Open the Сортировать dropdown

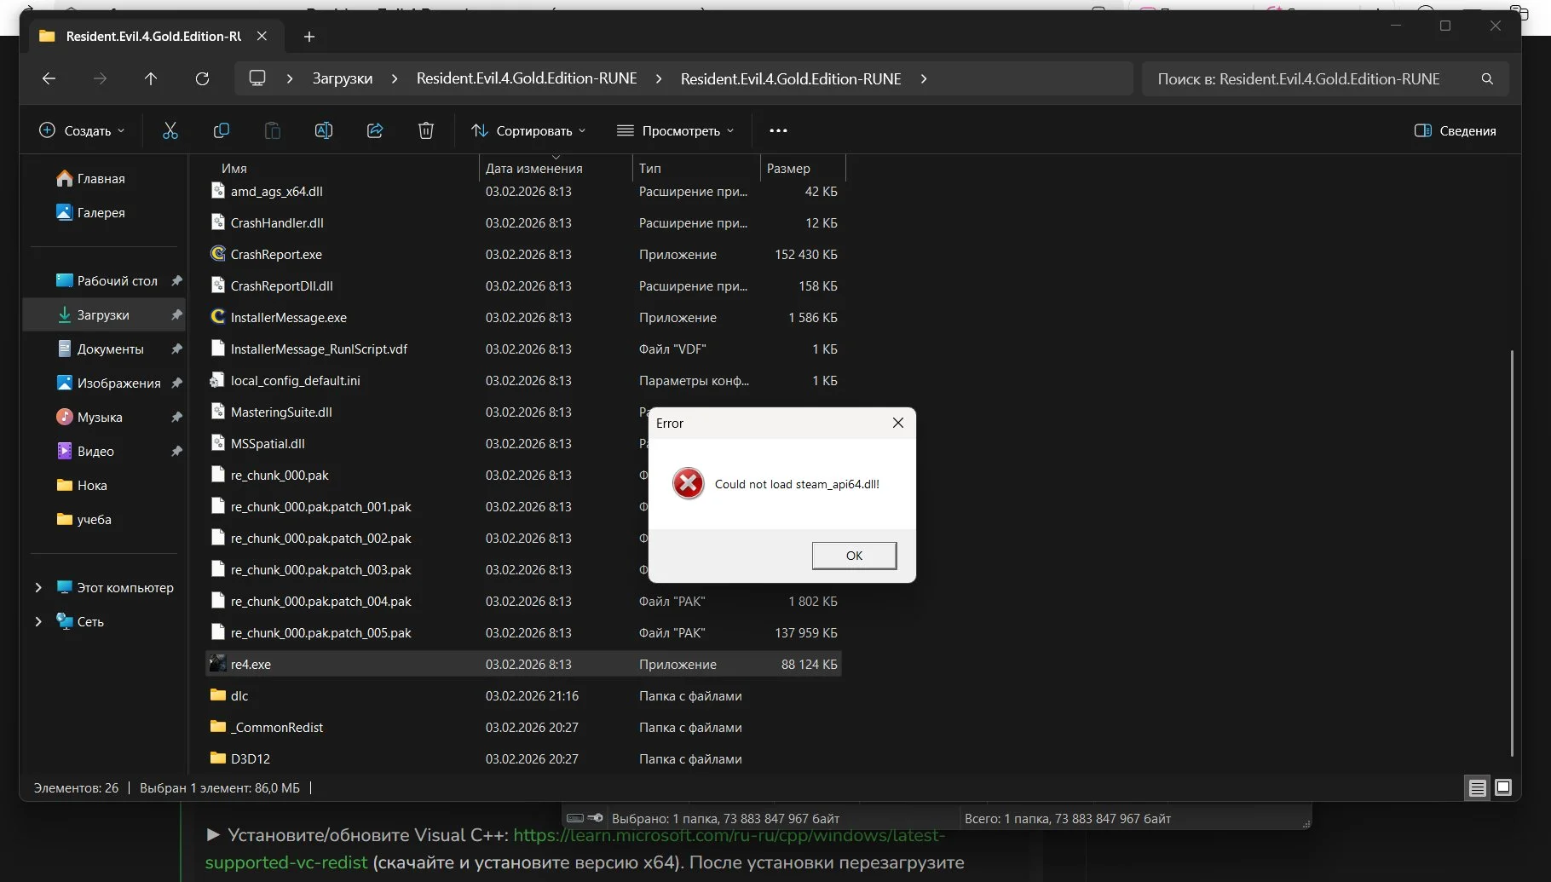(x=528, y=130)
